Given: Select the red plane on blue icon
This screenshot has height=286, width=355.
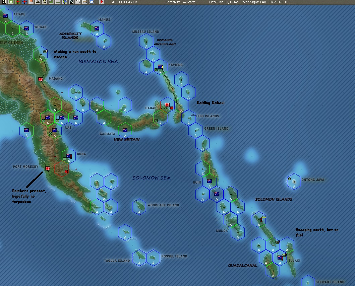Looking at the screenshot, I should point(24,2).
